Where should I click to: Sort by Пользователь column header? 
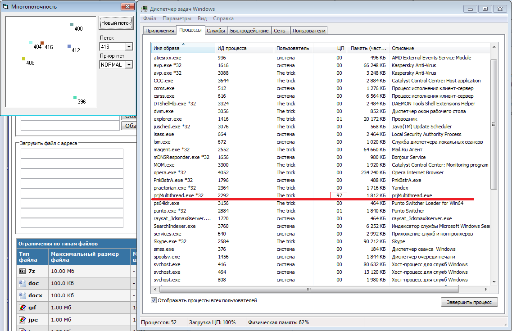click(x=293, y=48)
